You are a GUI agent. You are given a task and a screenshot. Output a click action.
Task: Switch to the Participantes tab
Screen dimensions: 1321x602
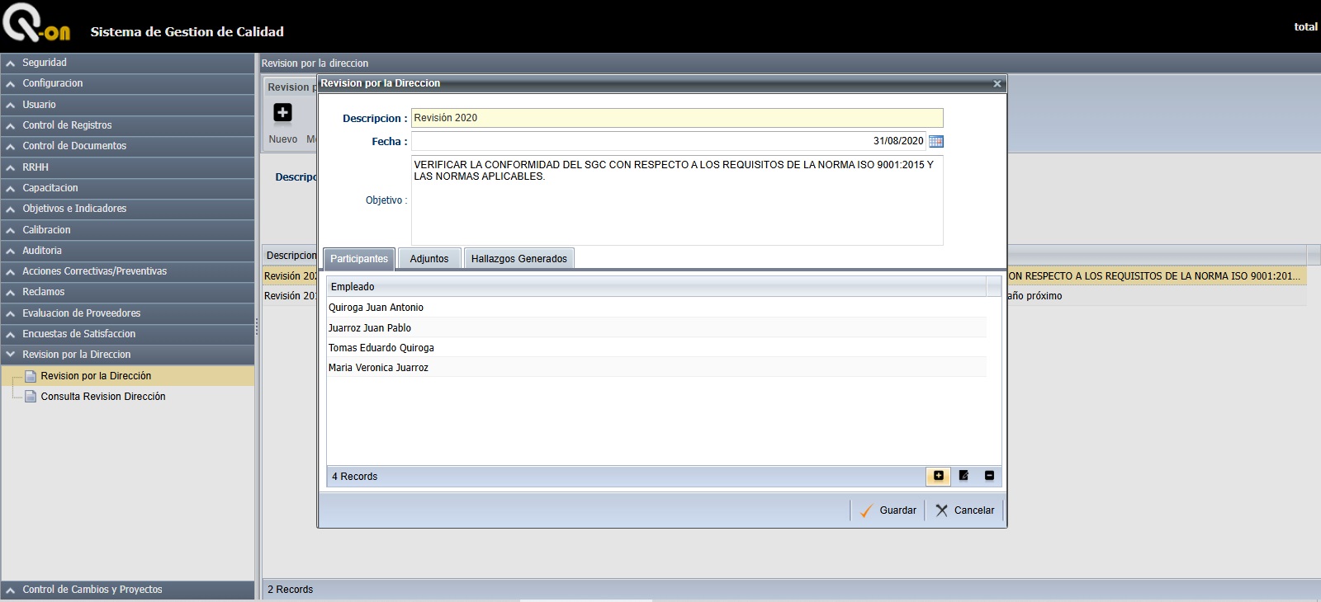coord(359,259)
